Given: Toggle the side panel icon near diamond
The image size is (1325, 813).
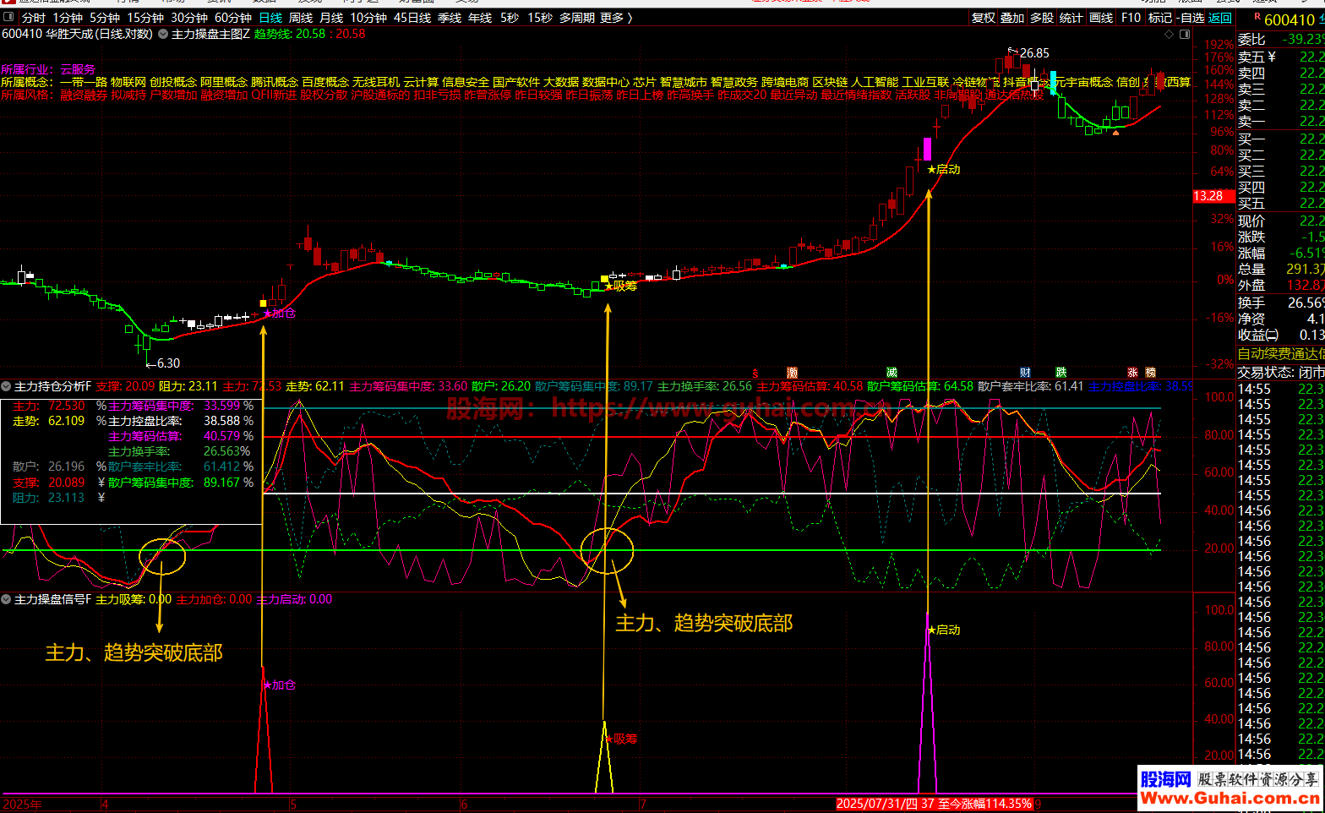Looking at the screenshot, I should (x=1186, y=35).
